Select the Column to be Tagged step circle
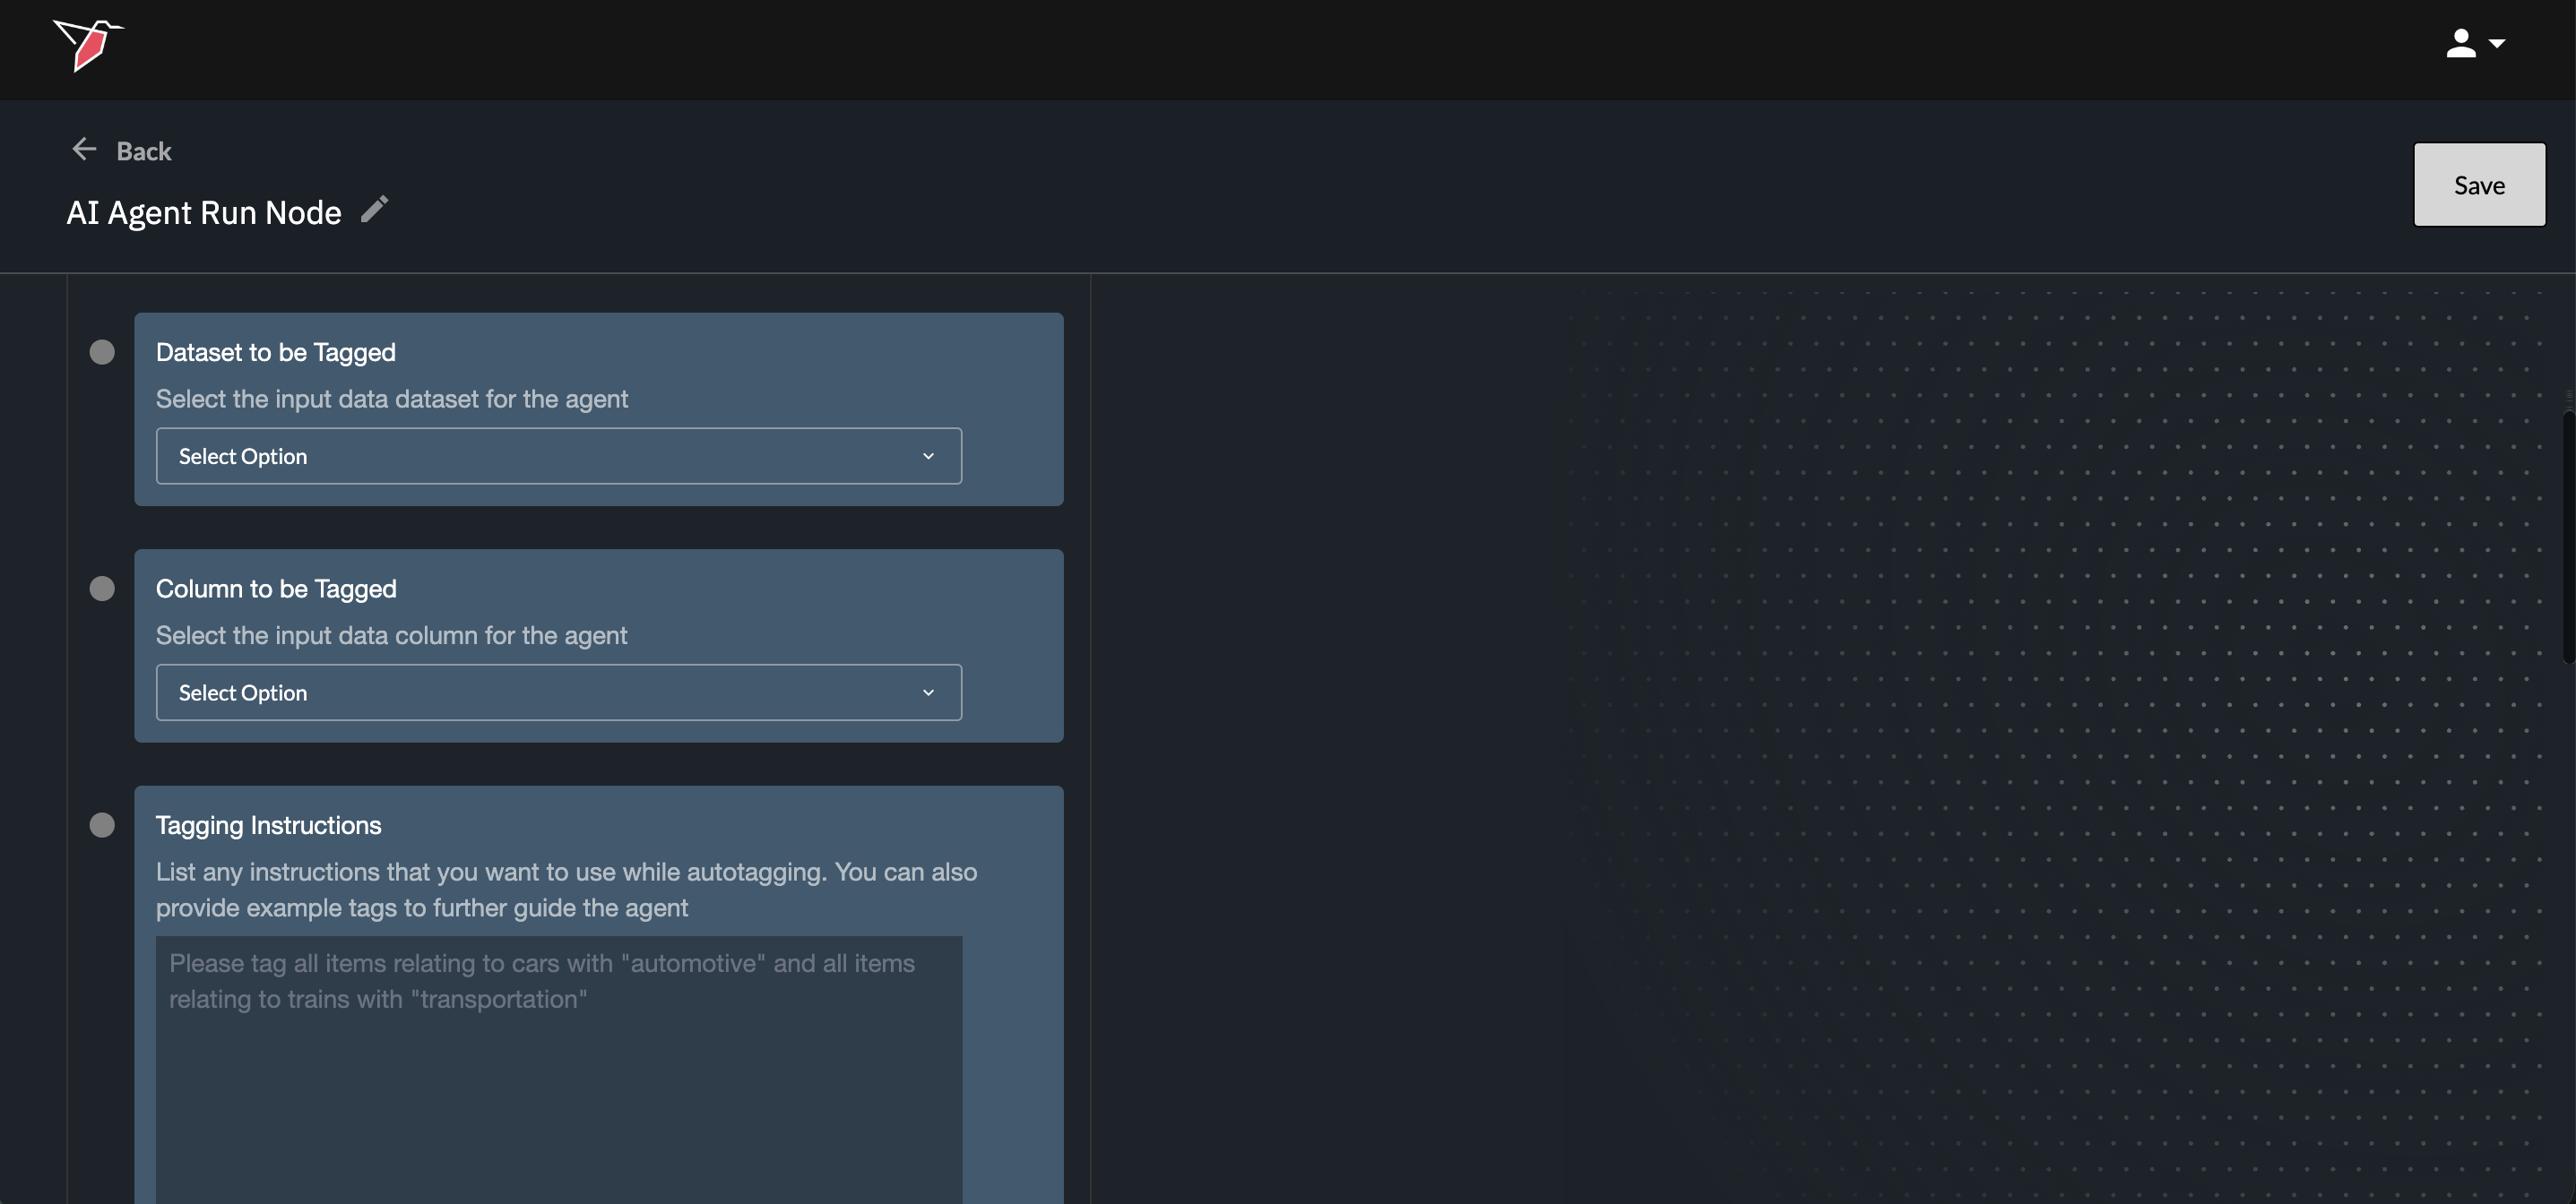 pos(102,589)
